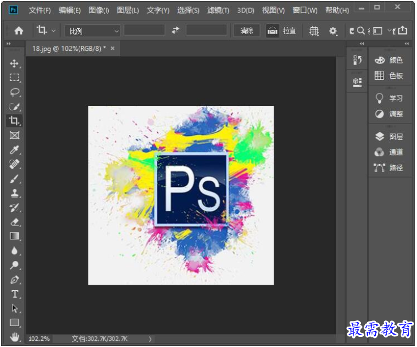Open the 比例 ratio dropdown
417x347 pixels.
click(92, 31)
